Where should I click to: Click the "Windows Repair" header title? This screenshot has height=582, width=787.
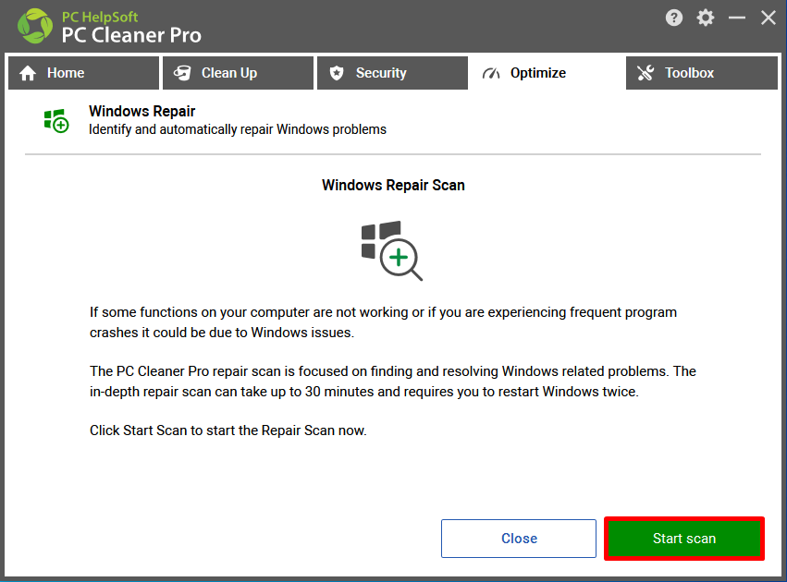click(x=142, y=111)
